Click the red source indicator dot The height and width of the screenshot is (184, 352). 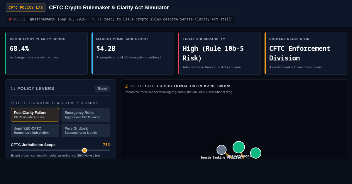[x=10, y=19]
